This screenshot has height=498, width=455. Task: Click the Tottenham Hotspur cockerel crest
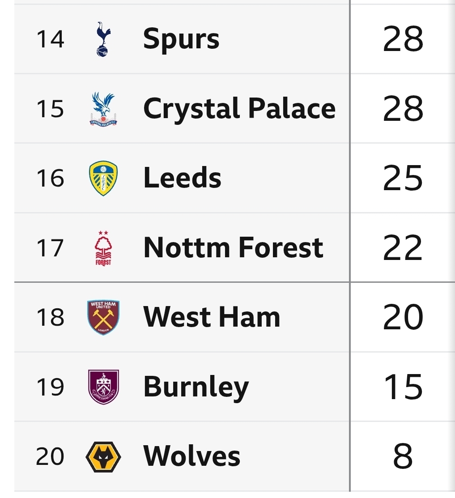[103, 39]
